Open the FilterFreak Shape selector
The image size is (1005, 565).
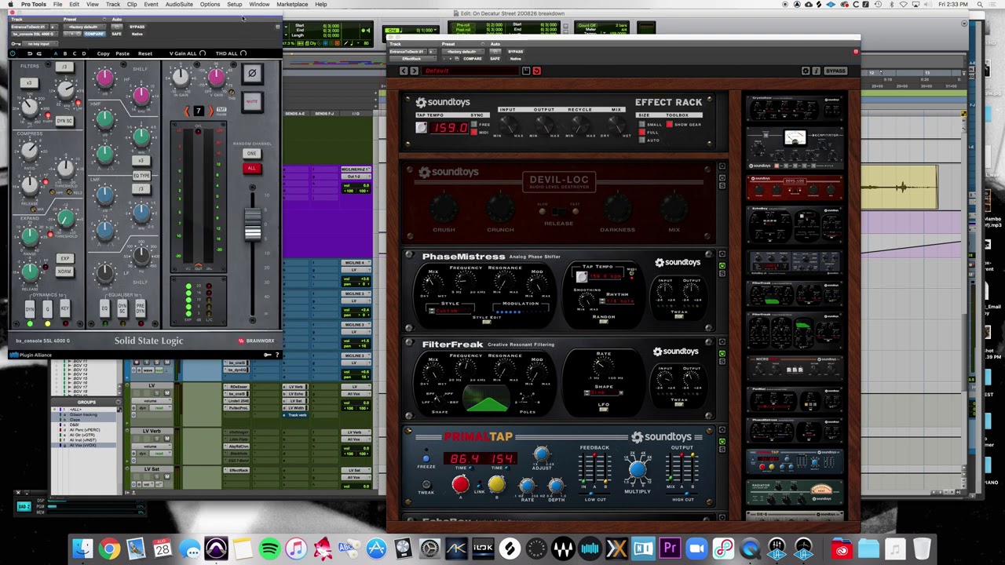[603, 393]
